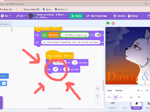150x112 pixels.
Task: Open the Z68 message dropdown
Action: tap(56, 28)
